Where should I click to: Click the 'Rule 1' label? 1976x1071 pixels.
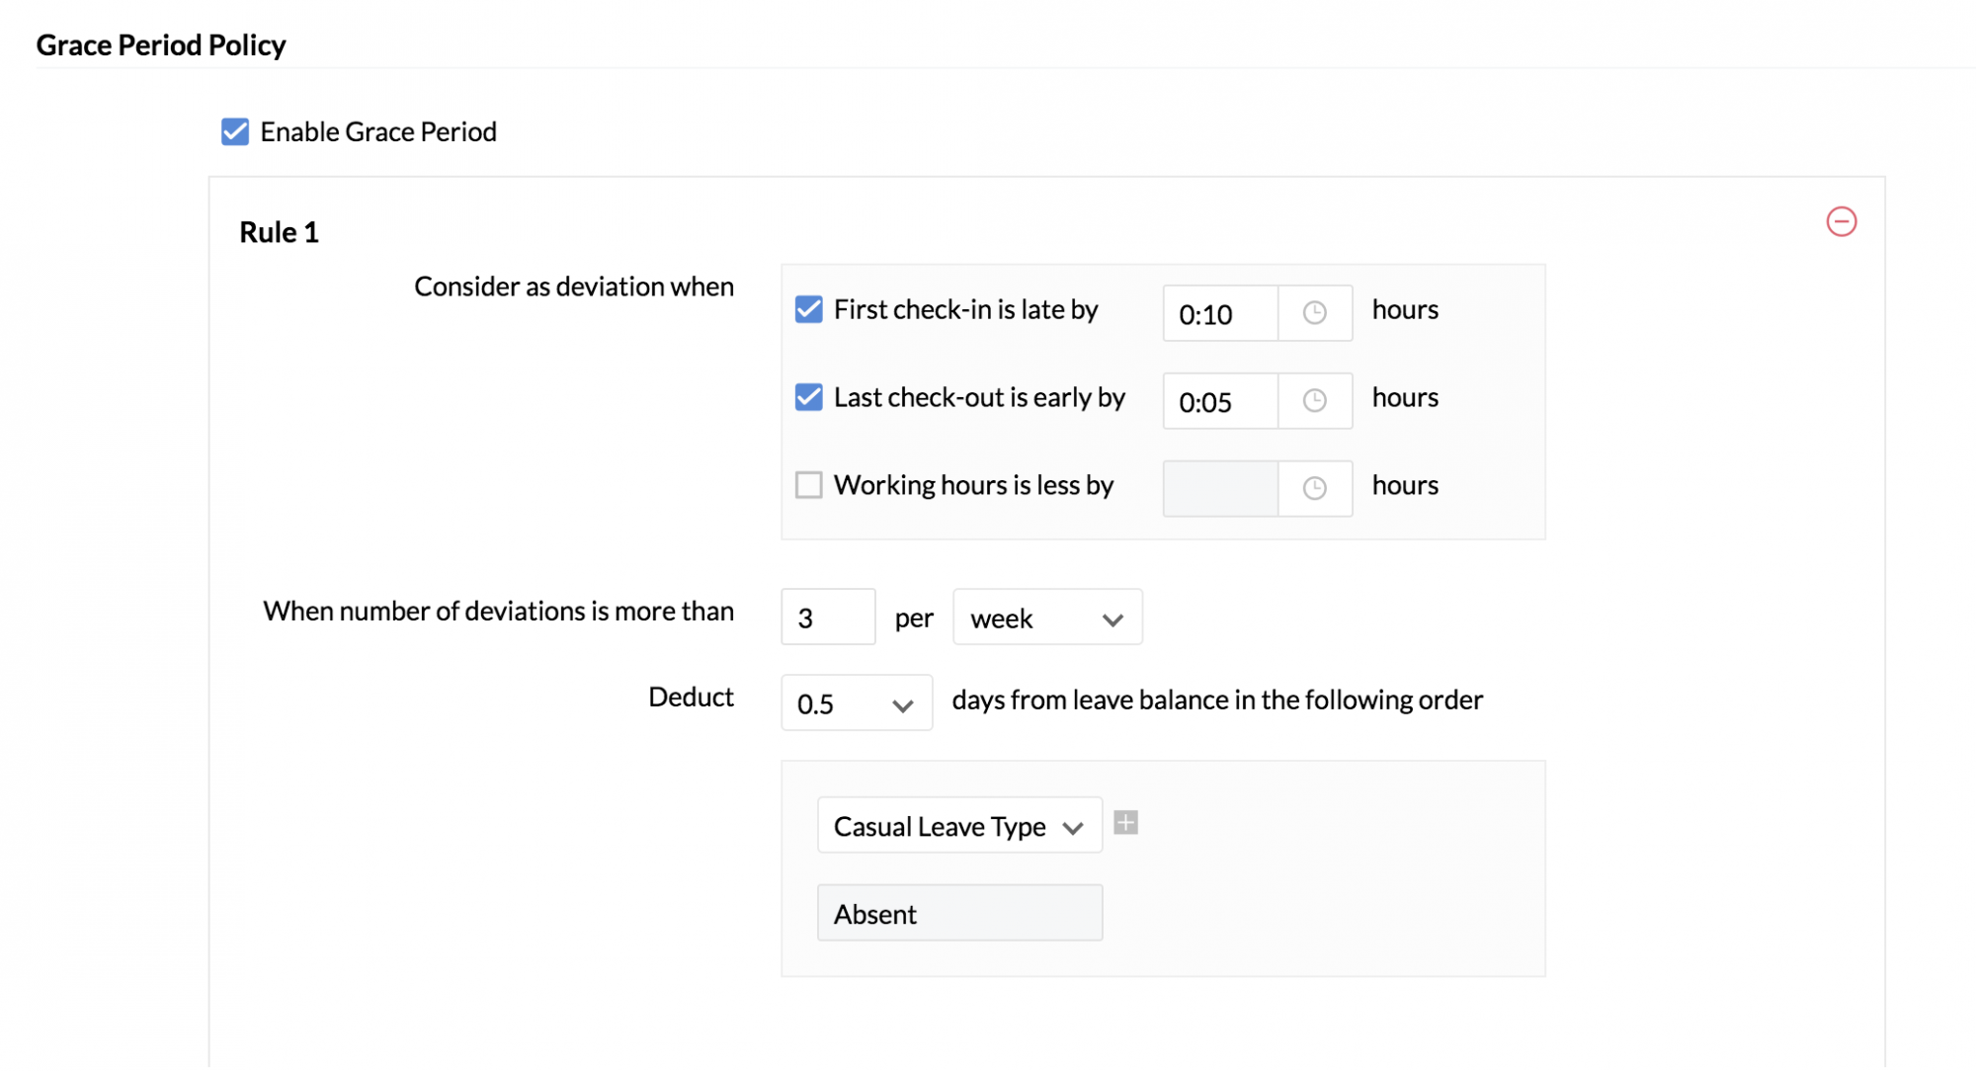pos(279,231)
